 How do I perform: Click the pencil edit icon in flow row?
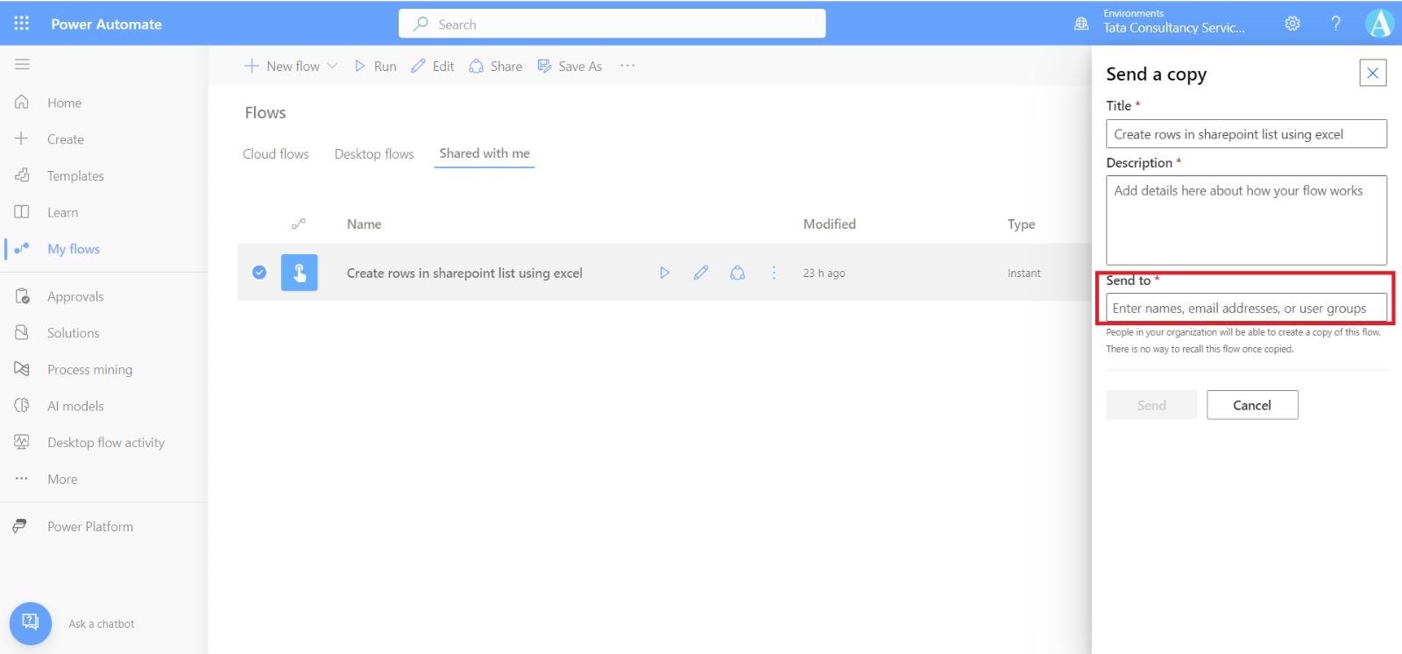(701, 273)
